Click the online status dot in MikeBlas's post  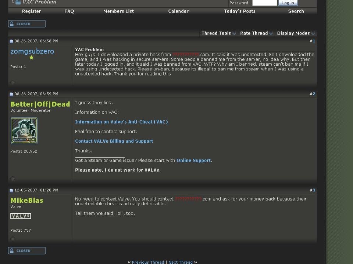pyautogui.click(x=13, y=239)
